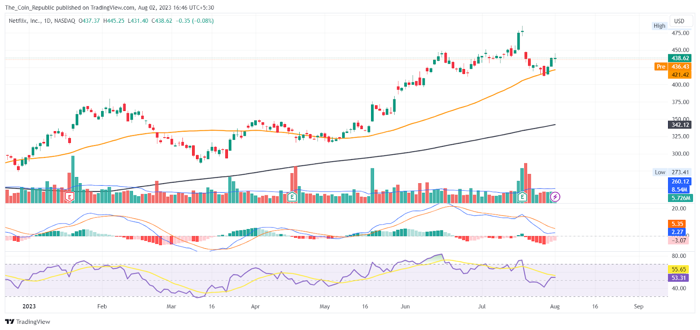Click the Sep label on time axis
700x330 pixels.
point(639,306)
